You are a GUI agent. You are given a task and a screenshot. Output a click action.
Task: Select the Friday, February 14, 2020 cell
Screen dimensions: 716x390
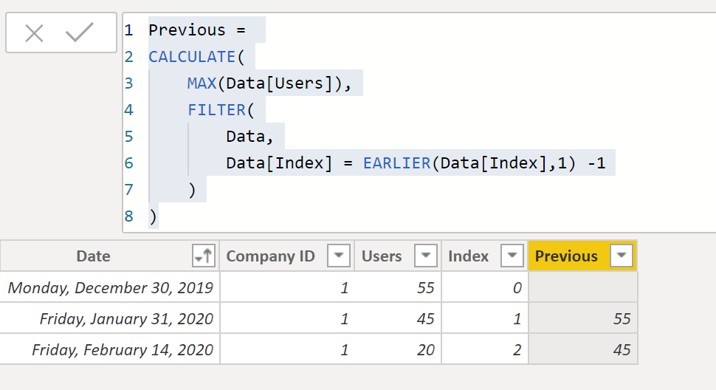pyautogui.click(x=123, y=349)
